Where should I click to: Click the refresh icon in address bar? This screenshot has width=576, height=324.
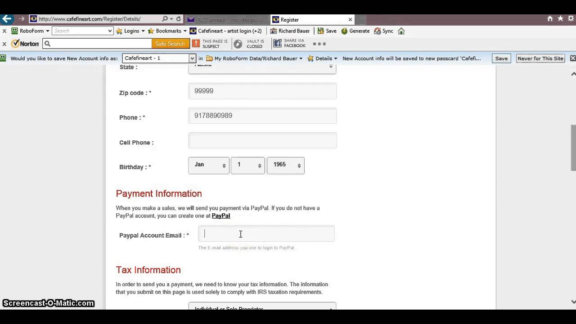point(179,19)
